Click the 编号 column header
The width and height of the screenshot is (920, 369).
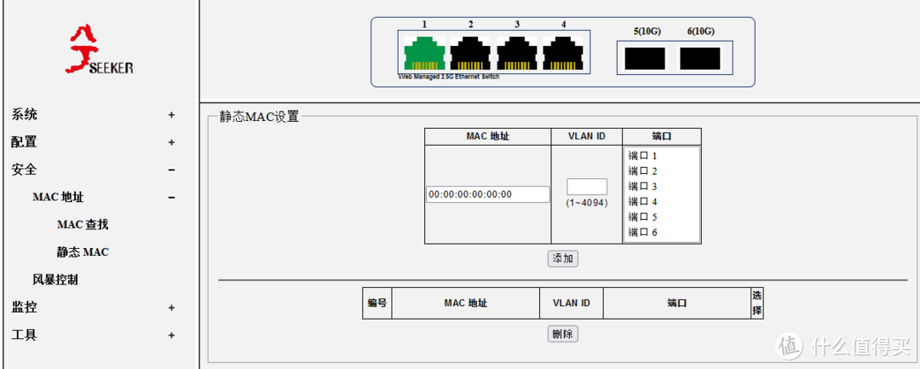click(377, 303)
